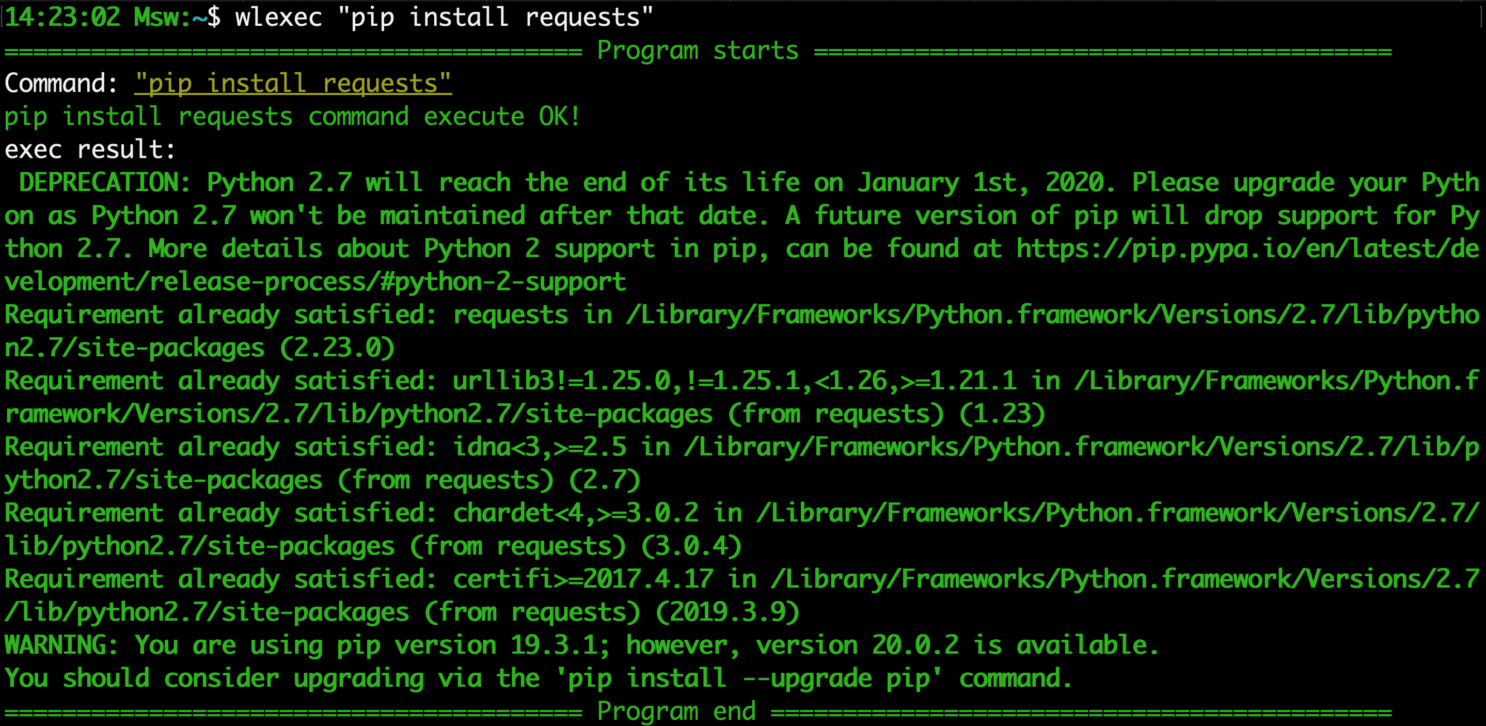This screenshot has height=726, width=1486.
Task: Click the "Program starts" header text
Action: (x=698, y=51)
